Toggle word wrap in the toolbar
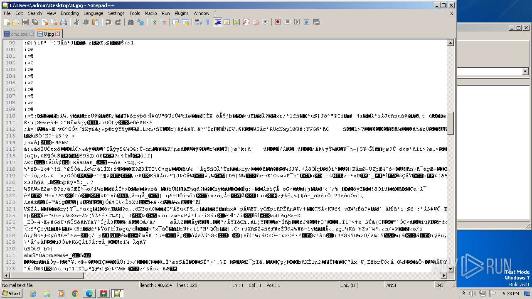This screenshot has height=299, width=532. [198, 22]
